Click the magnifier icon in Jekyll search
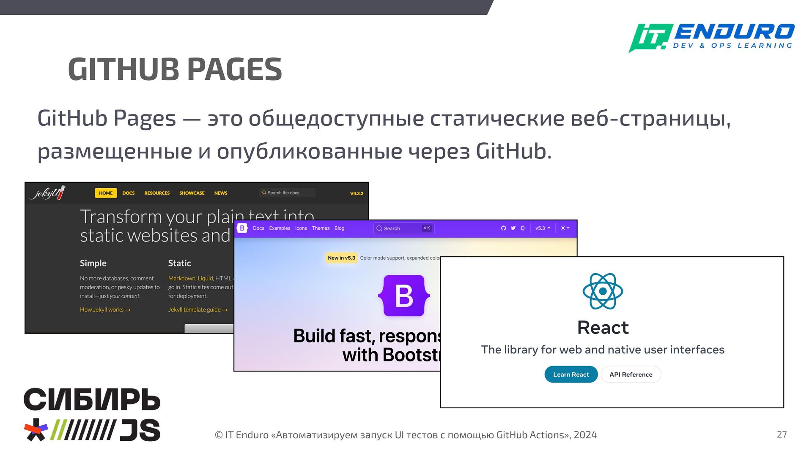 264,193
